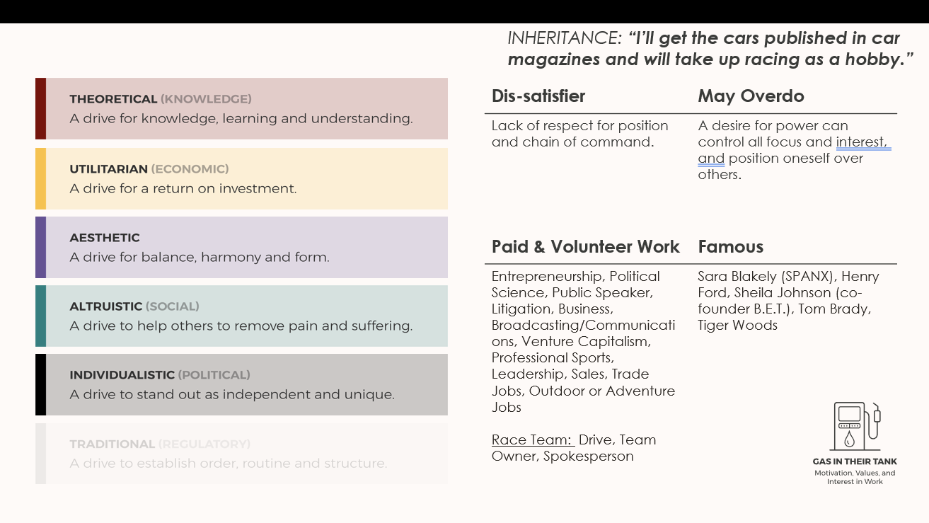Select the Individualistic (Political) heading
The height and width of the screenshot is (523, 929).
tap(159, 375)
